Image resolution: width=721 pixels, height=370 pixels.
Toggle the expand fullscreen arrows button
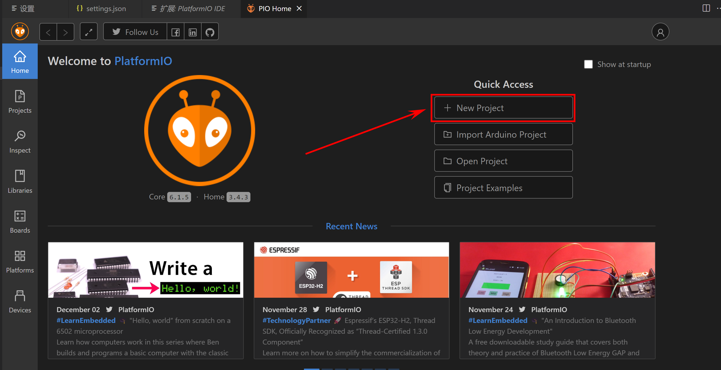click(89, 32)
